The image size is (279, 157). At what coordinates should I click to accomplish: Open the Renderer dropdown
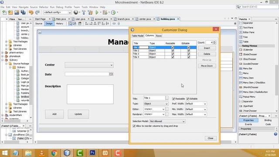(x=154, y=114)
